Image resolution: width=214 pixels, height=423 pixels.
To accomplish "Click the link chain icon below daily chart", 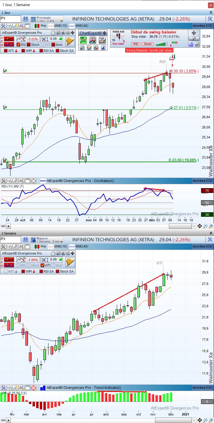I will pyautogui.click(x=3, y=226).
